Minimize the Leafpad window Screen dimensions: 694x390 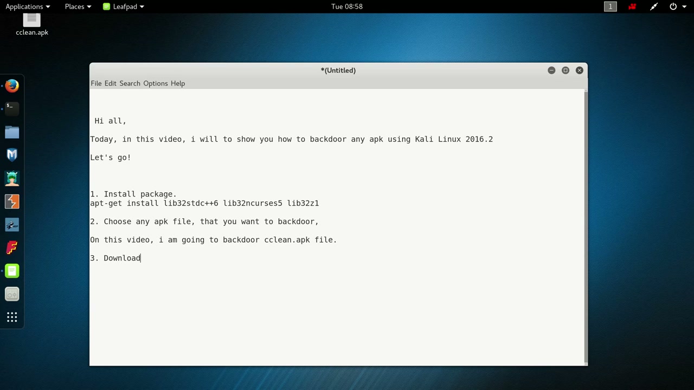(x=551, y=70)
